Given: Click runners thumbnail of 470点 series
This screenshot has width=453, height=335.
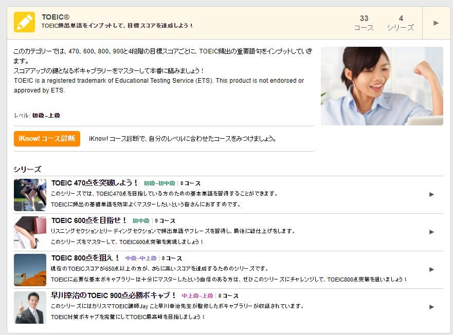Looking at the screenshot, I should [30, 195].
